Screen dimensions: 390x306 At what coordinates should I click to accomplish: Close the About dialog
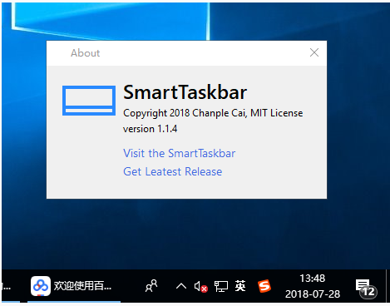pos(314,52)
